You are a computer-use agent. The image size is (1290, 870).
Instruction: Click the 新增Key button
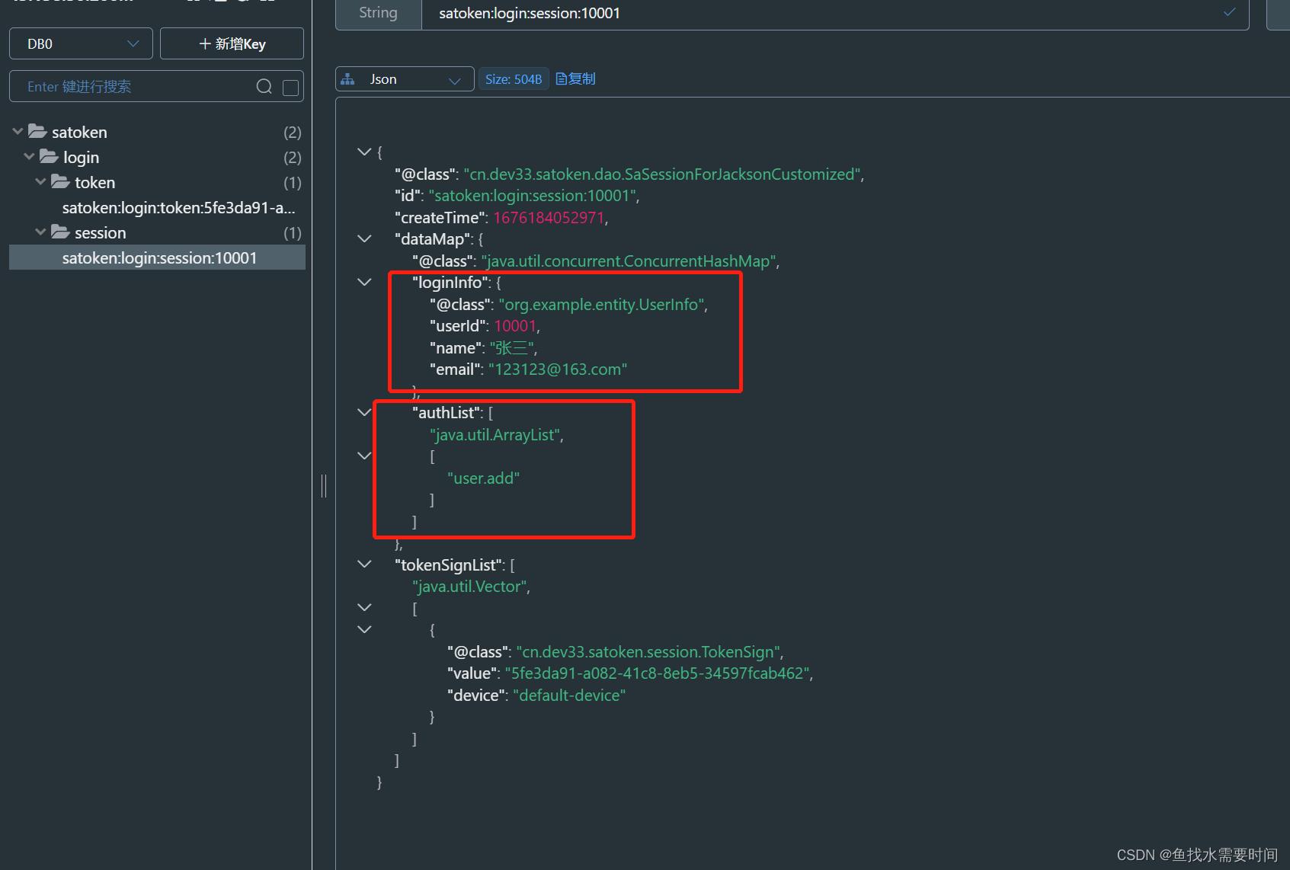[x=232, y=43]
